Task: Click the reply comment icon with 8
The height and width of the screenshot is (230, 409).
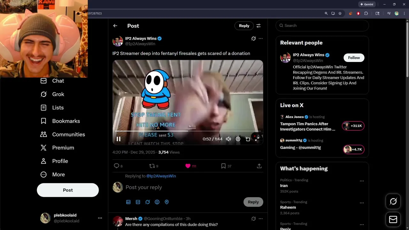Action: [x=118, y=166]
